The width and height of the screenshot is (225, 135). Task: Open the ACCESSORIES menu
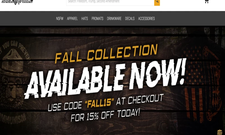(147, 19)
